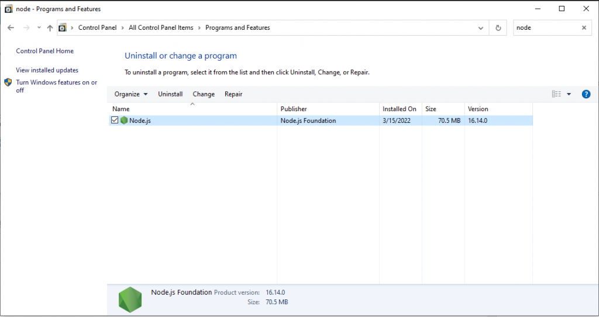Open the recent locations dropdown arrow

point(39,28)
